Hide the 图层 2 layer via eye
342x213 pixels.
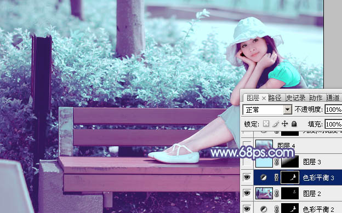click(247, 193)
